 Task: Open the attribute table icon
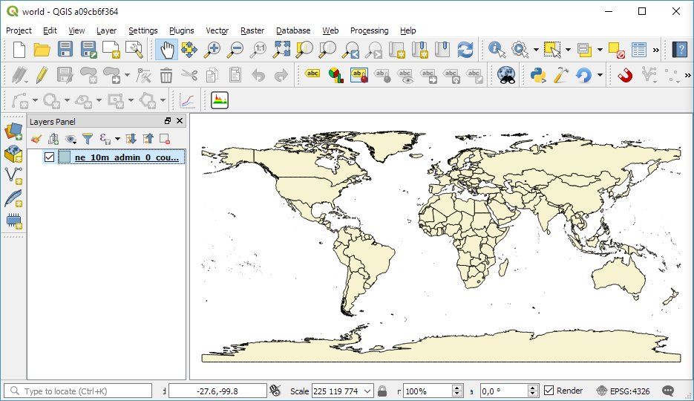(638, 50)
